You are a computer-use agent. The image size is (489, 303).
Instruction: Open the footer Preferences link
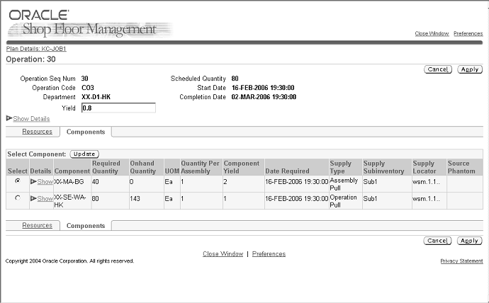click(x=269, y=253)
